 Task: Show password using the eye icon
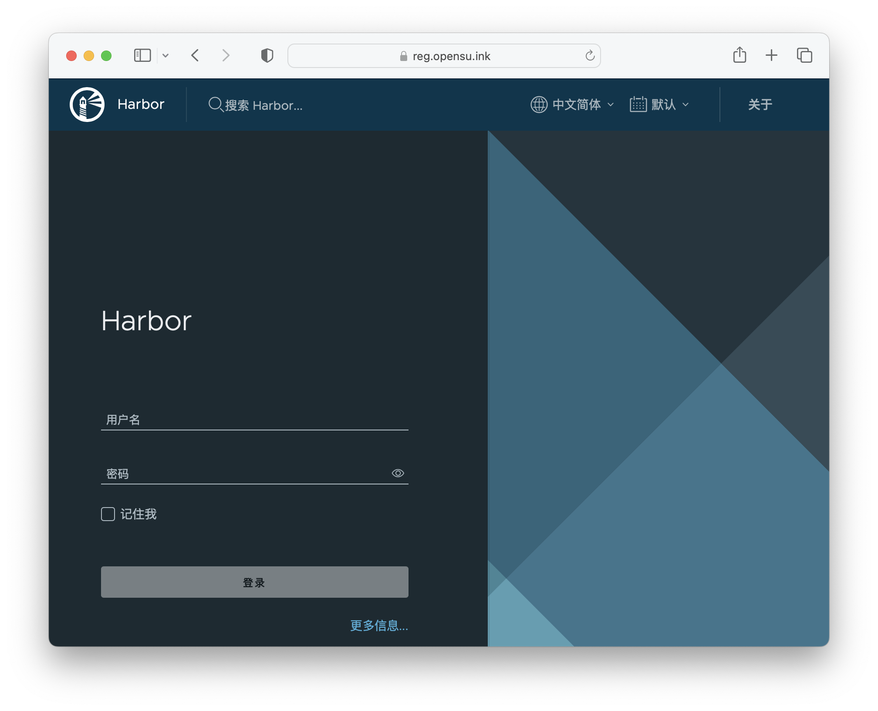(x=398, y=473)
